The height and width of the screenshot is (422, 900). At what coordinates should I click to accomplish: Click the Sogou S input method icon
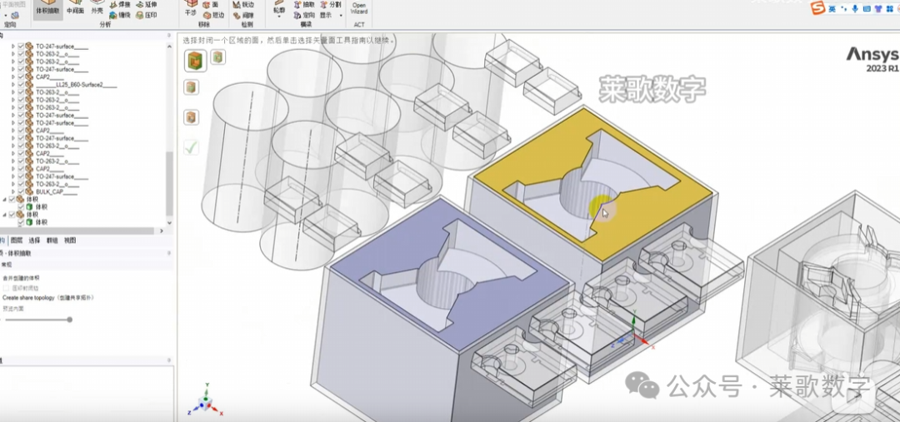coord(818,8)
